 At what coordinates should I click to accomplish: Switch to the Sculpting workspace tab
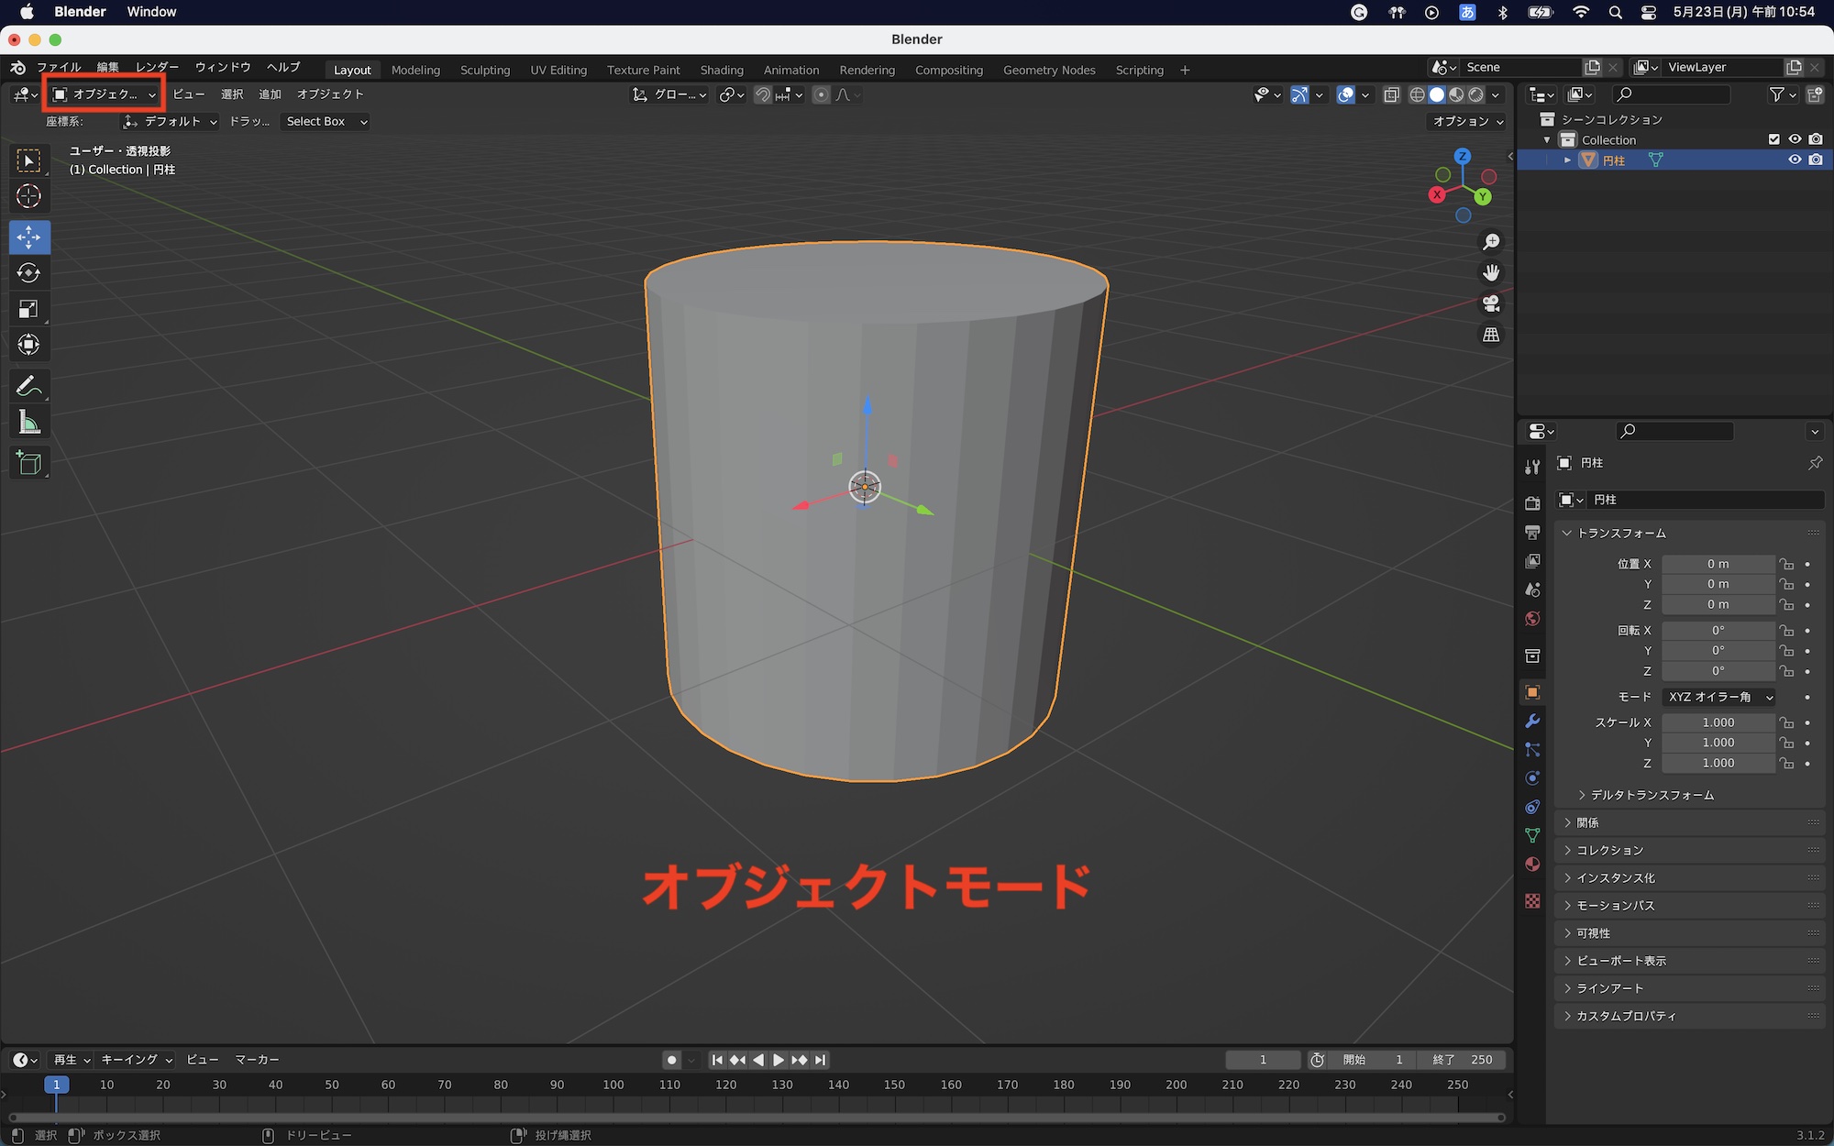tap(484, 70)
